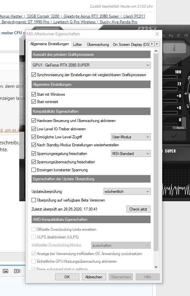Click the Abbrechen button

click(x=94, y=277)
